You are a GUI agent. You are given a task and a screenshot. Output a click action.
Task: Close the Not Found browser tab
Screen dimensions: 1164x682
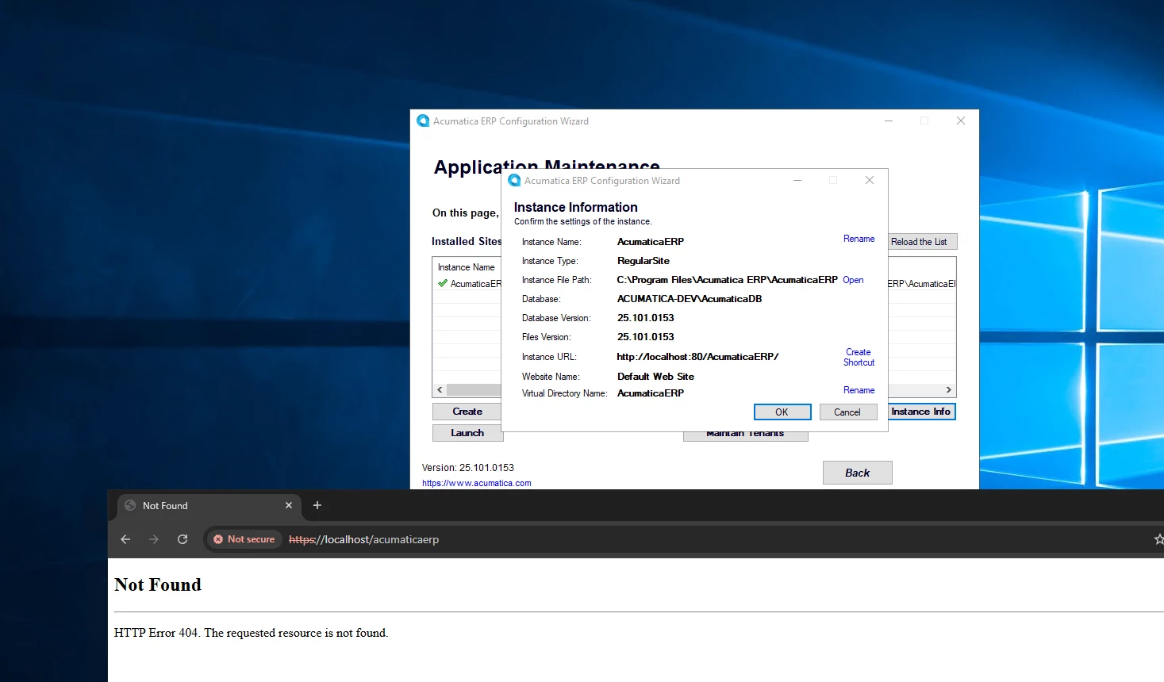[x=289, y=505]
